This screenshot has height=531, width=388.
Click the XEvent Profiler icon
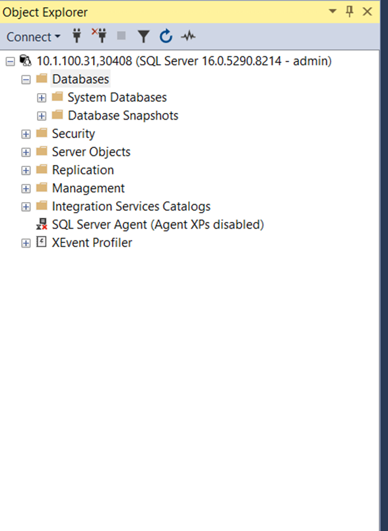coord(42,242)
